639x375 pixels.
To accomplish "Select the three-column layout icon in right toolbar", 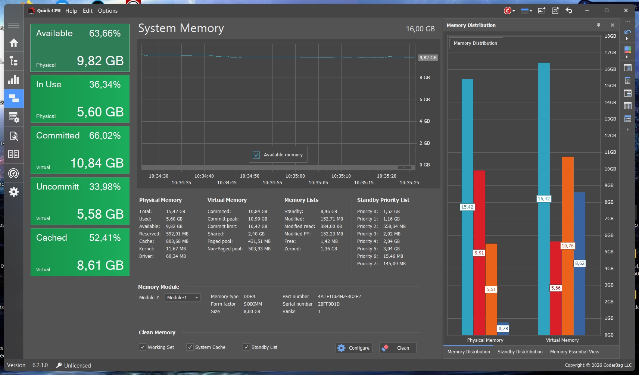I will tap(628, 106).
